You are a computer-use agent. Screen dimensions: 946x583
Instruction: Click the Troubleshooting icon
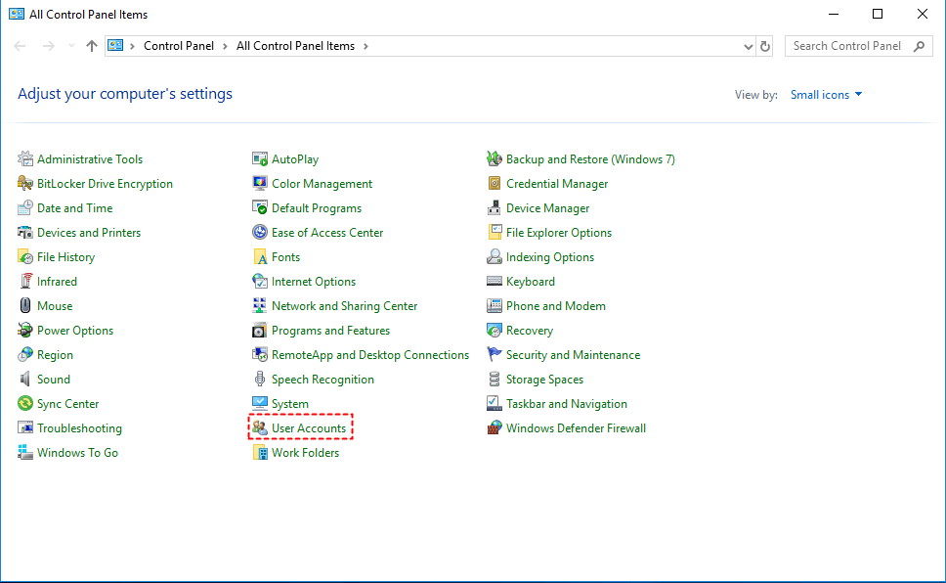point(25,428)
